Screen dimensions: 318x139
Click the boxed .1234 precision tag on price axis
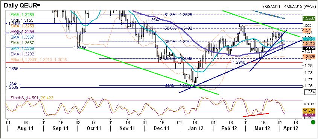[310, 92]
